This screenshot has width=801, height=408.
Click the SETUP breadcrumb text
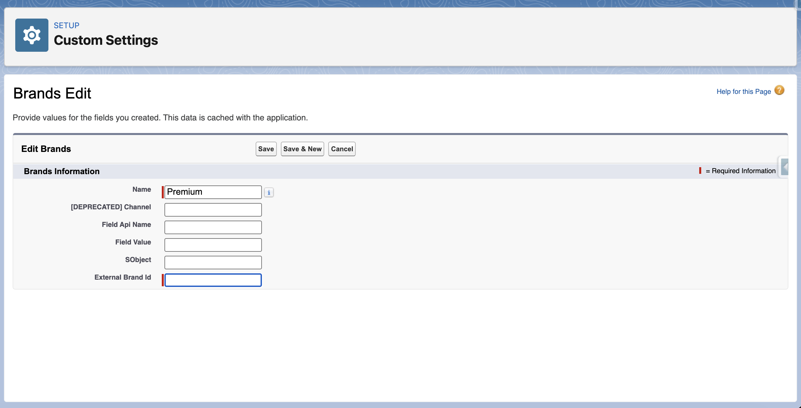pos(67,26)
